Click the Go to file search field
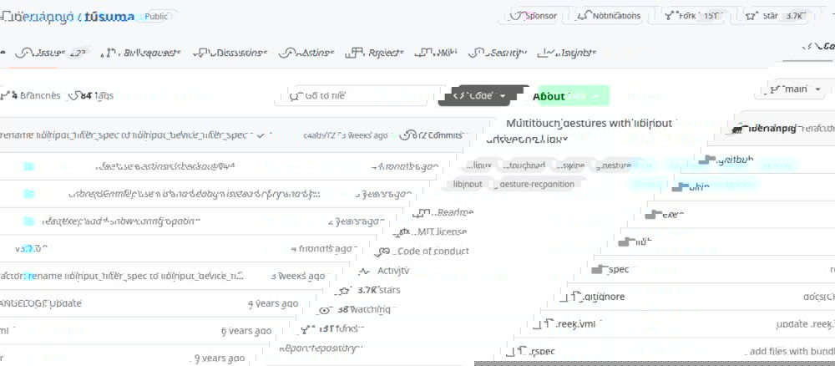 point(356,96)
